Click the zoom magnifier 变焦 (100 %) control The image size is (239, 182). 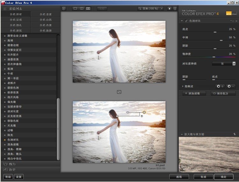[148, 9]
